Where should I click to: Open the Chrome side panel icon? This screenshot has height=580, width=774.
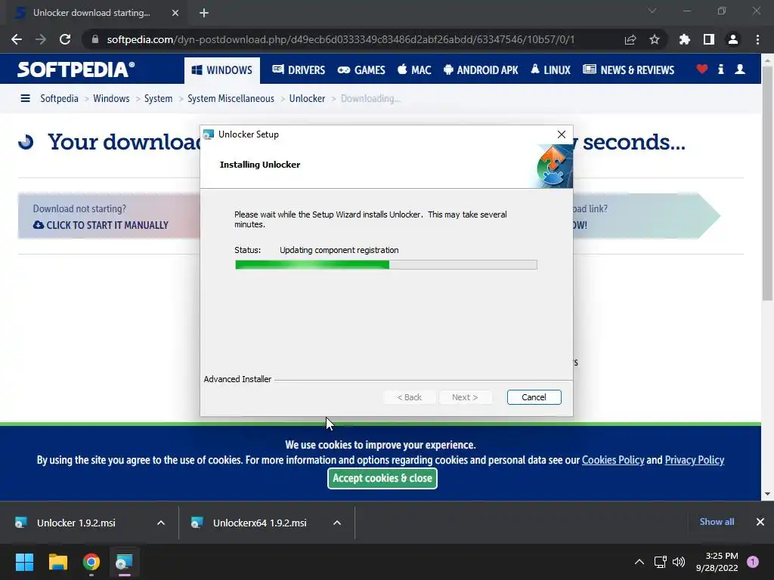708,39
